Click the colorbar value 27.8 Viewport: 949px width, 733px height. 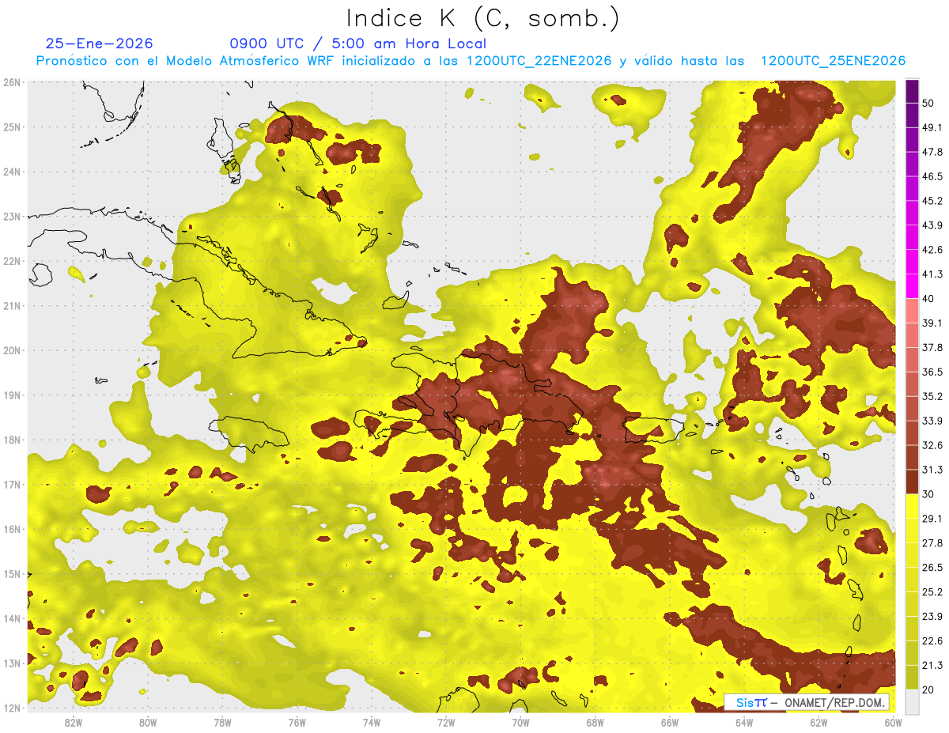coord(932,542)
